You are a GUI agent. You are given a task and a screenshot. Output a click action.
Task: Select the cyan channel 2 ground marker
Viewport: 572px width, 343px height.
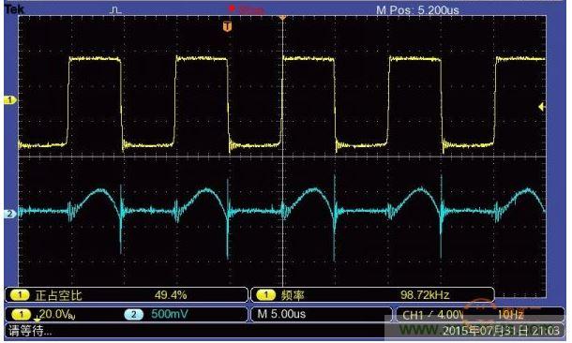pos(10,214)
